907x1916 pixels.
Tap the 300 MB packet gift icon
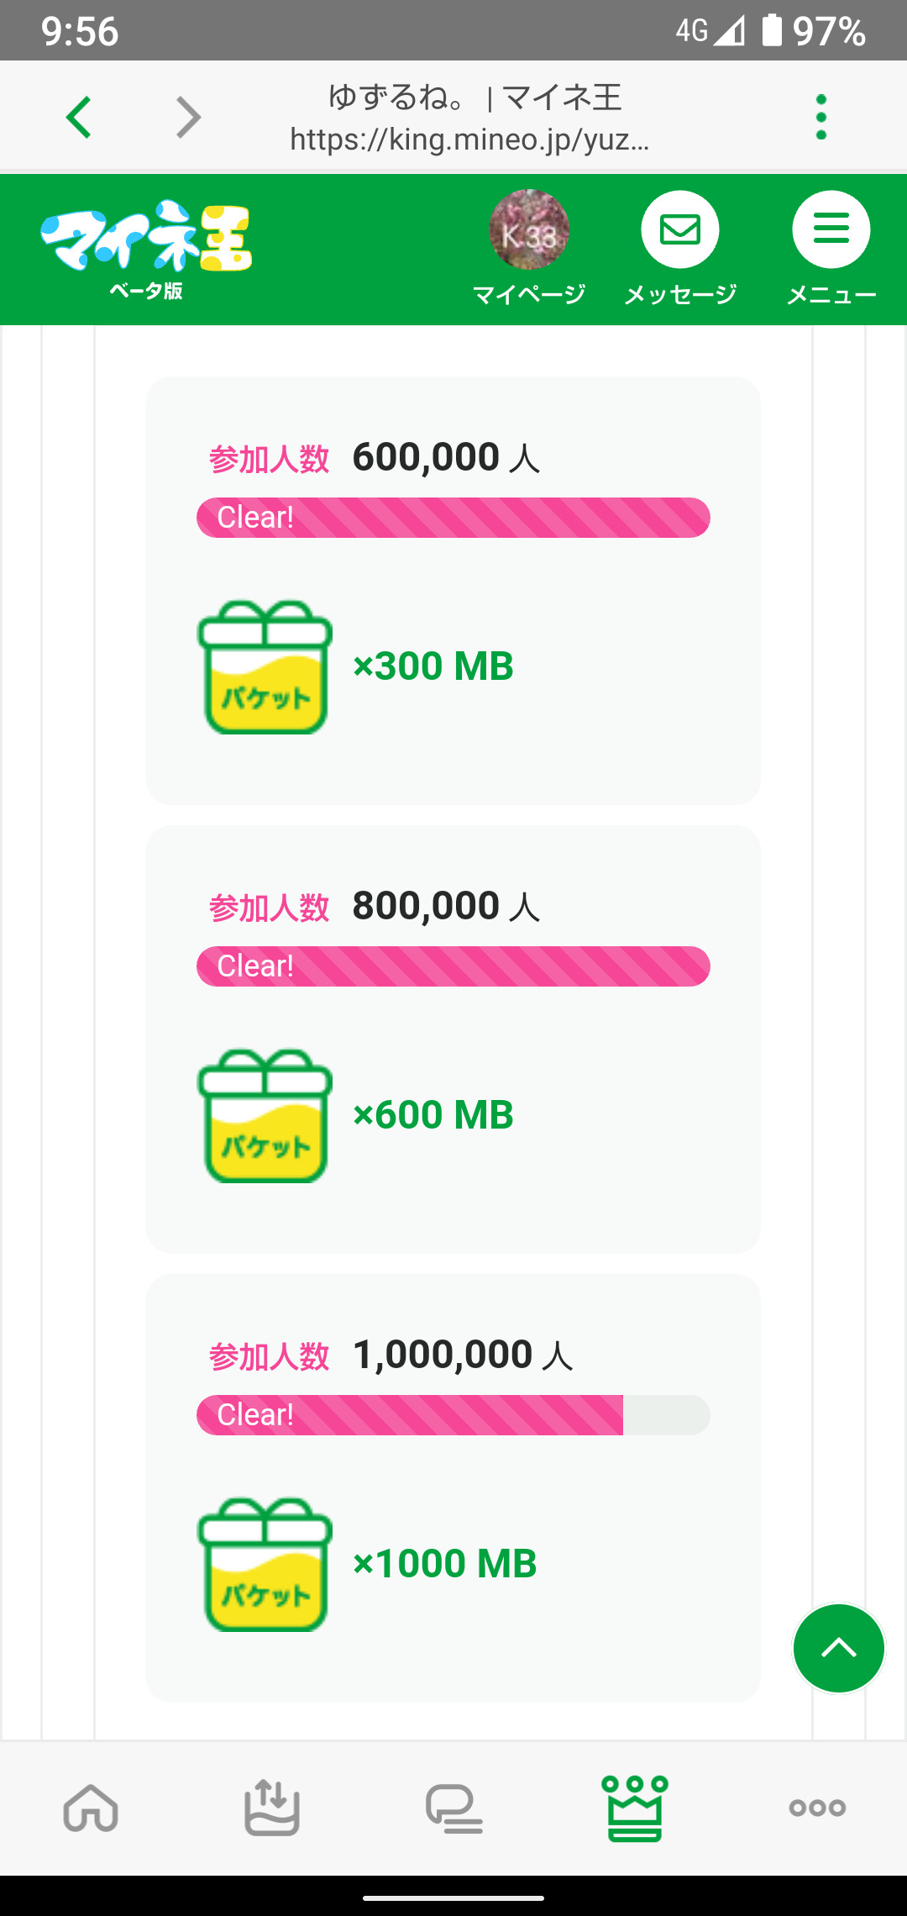point(265,667)
